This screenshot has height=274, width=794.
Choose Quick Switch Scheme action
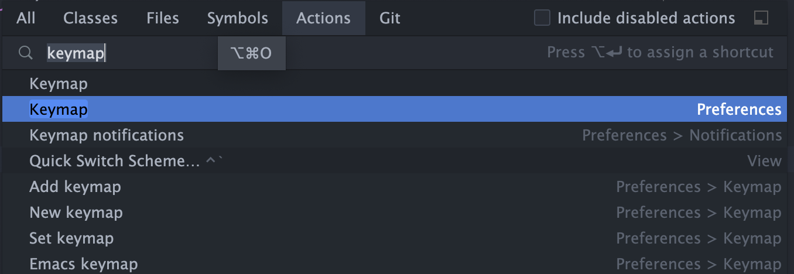(115, 161)
